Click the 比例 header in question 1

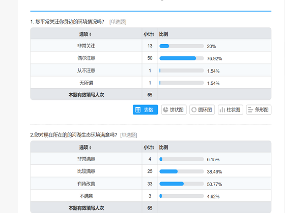point(163,34)
